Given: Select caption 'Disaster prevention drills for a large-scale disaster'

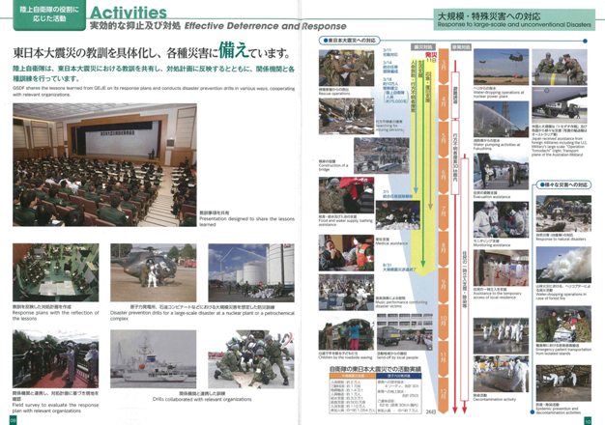Looking at the screenshot, I should pyautogui.click(x=202, y=316).
